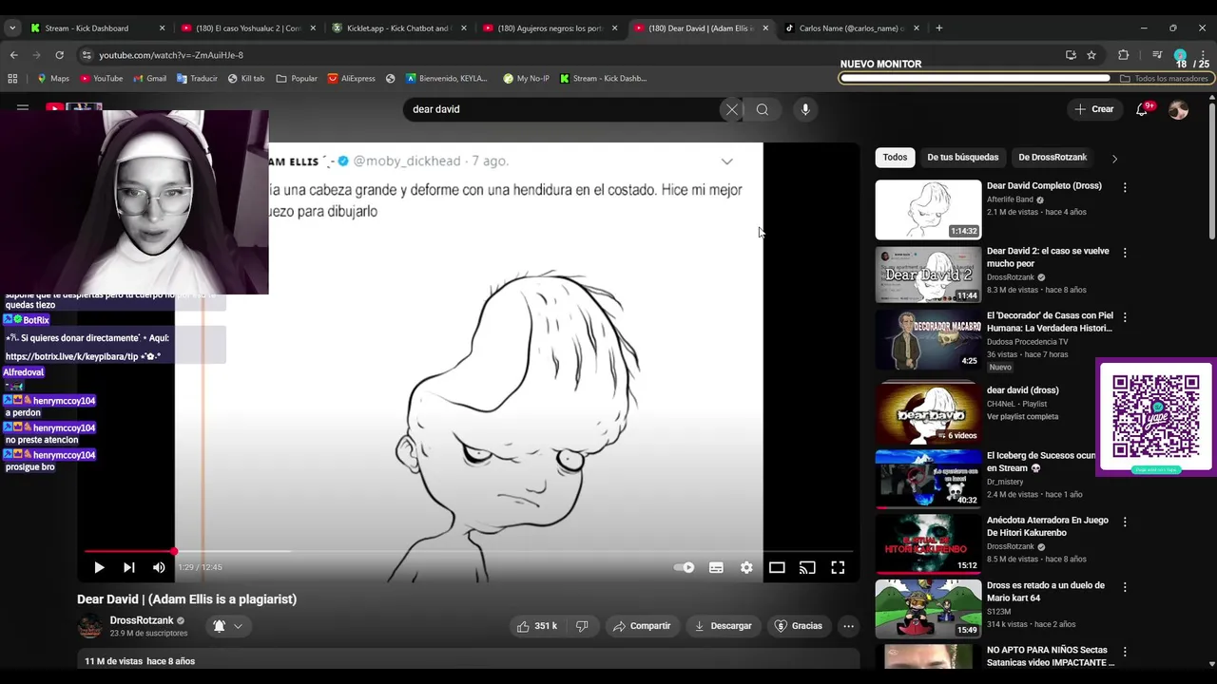Open the account avatar menu
Image resolution: width=1217 pixels, height=684 pixels.
click(1179, 110)
